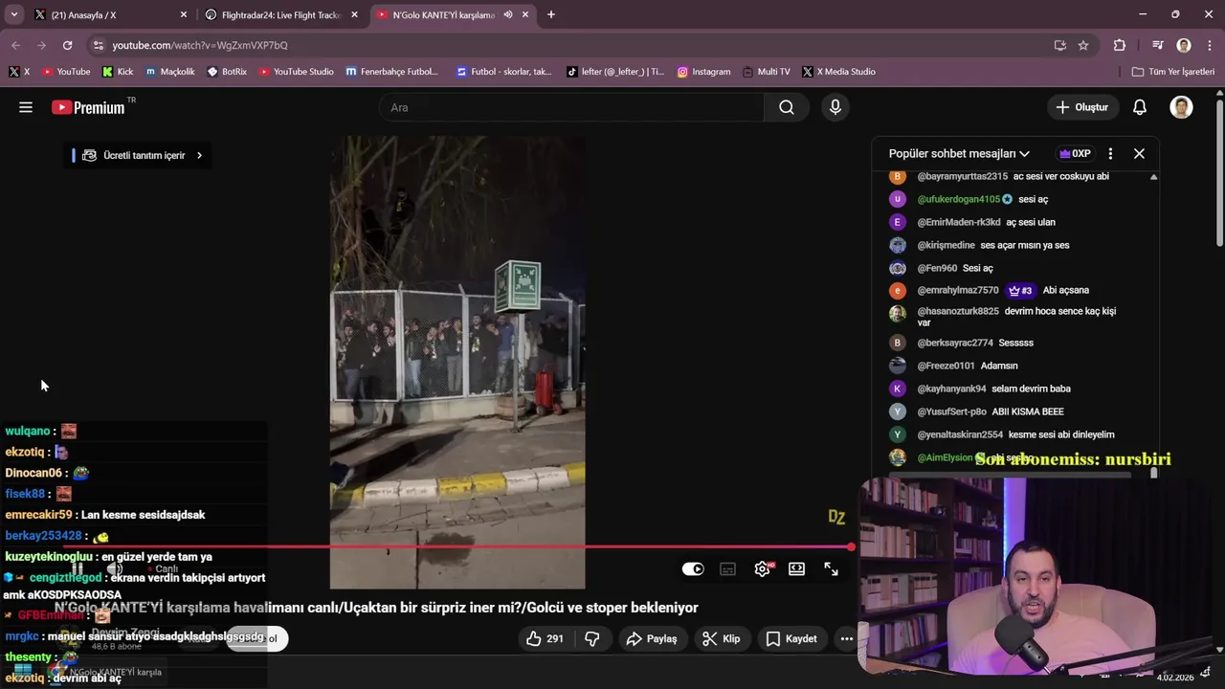1225x689 pixels.
Task: Close the live chat panel
Action: coord(1139,153)
